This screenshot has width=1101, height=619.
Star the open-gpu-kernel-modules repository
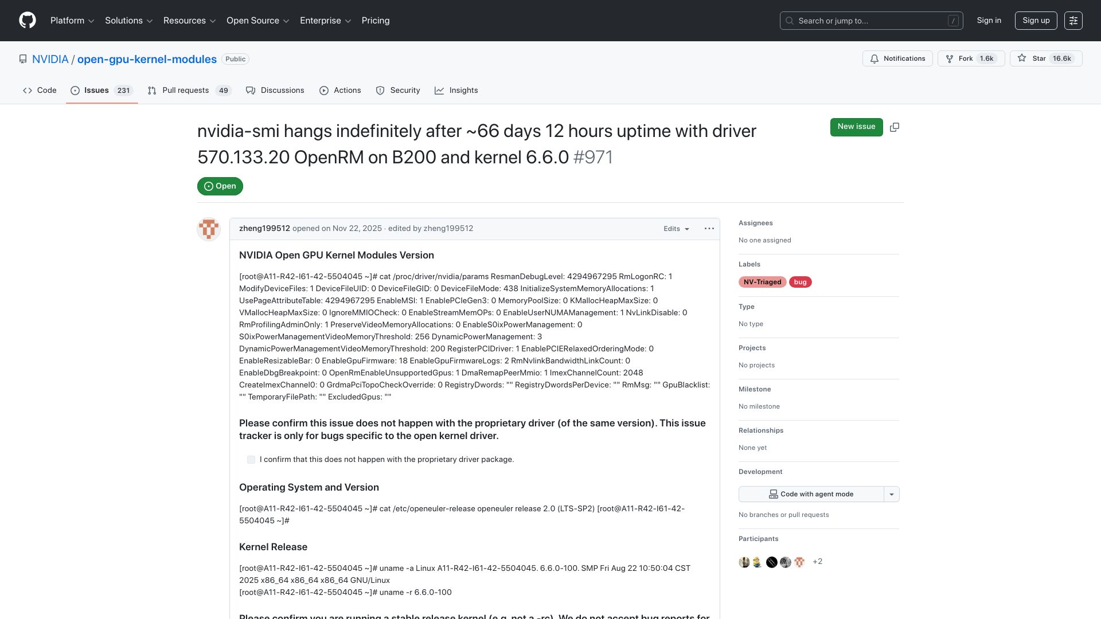click(x=1046, y=58)
